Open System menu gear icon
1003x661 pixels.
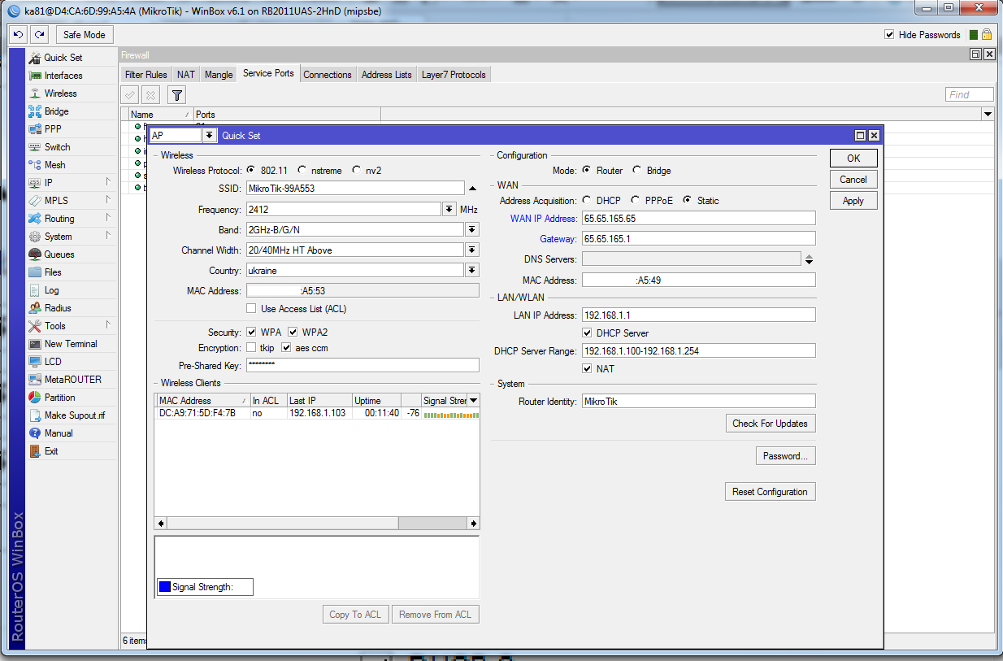click(35, 237)
